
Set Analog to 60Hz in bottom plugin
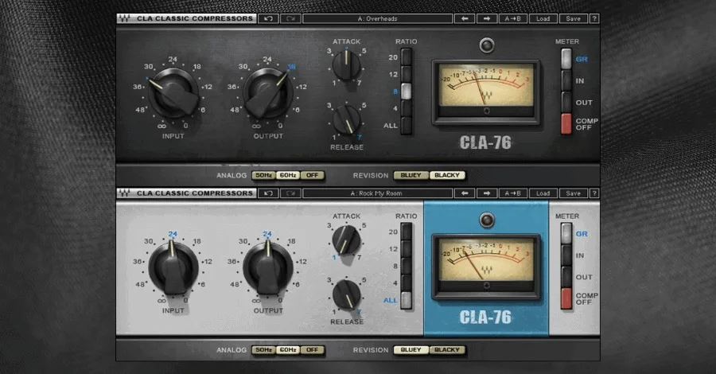[x=288, y=350]
